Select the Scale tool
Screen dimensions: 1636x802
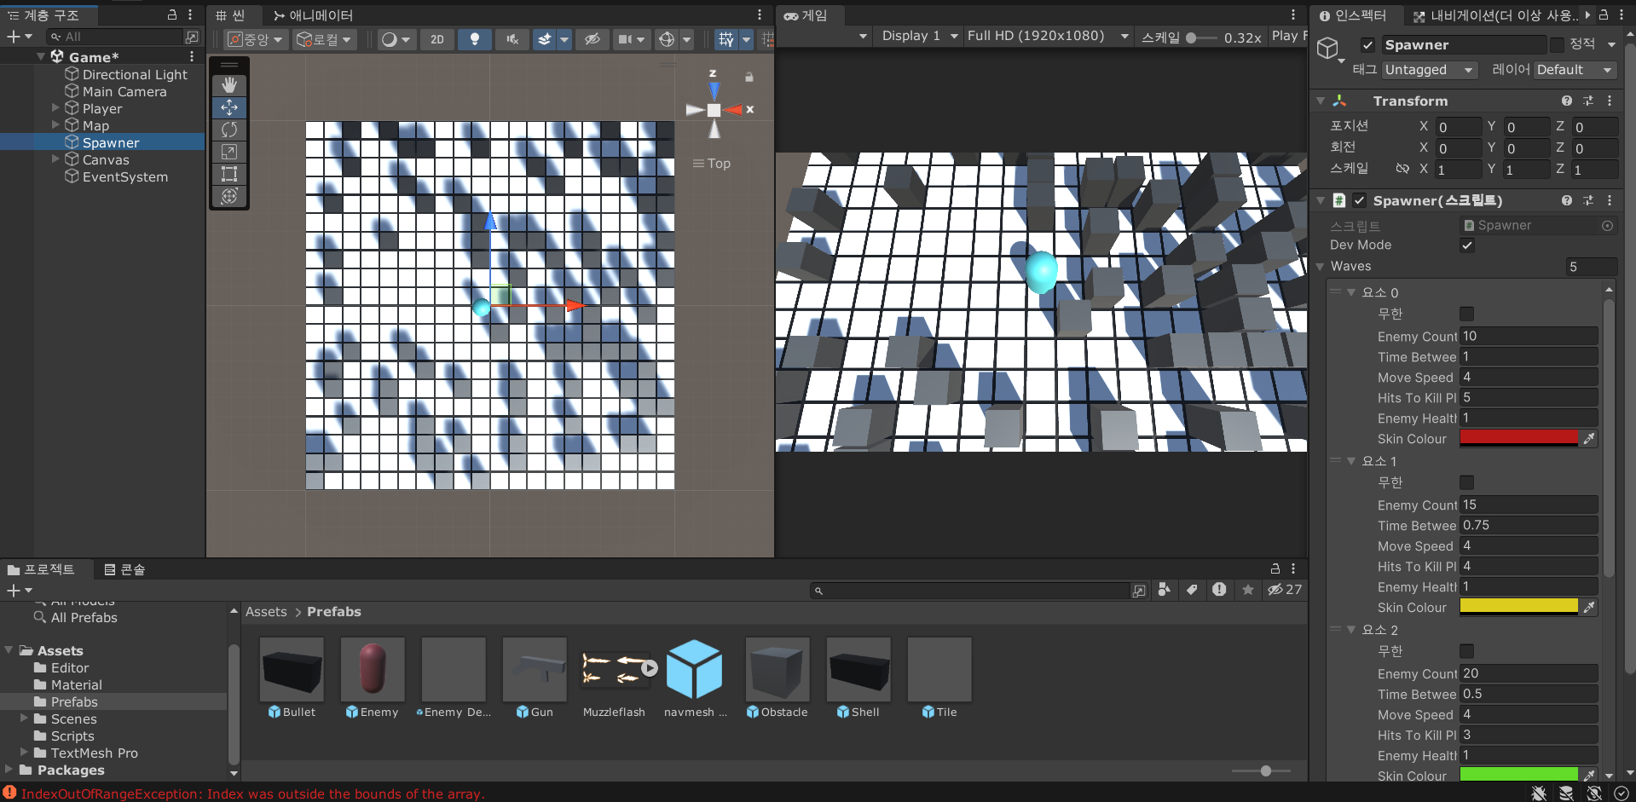(229, 152)
